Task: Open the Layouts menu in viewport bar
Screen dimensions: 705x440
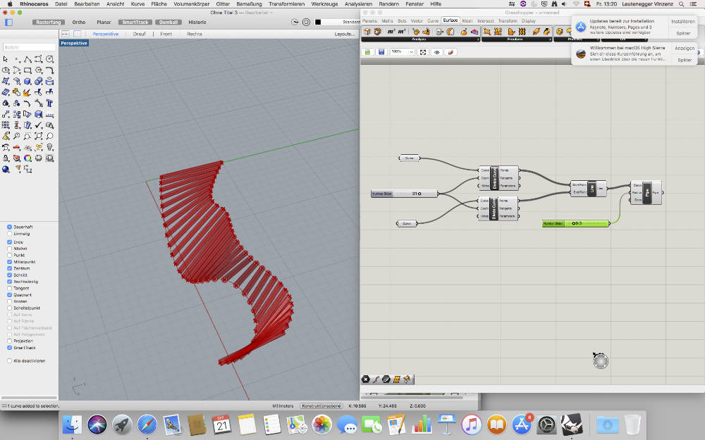Action: (345, 34)
